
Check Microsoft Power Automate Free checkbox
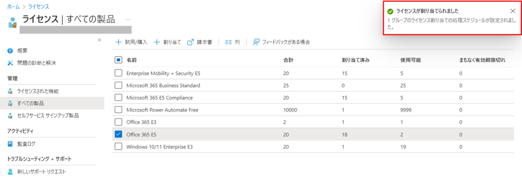pos(118,110)
